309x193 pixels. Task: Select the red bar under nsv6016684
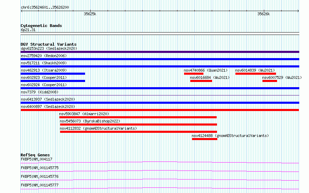[201, 81]
